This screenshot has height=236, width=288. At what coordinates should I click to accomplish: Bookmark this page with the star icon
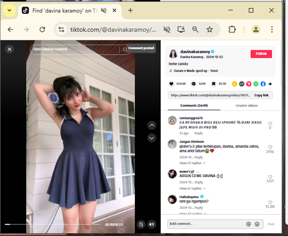210,29
